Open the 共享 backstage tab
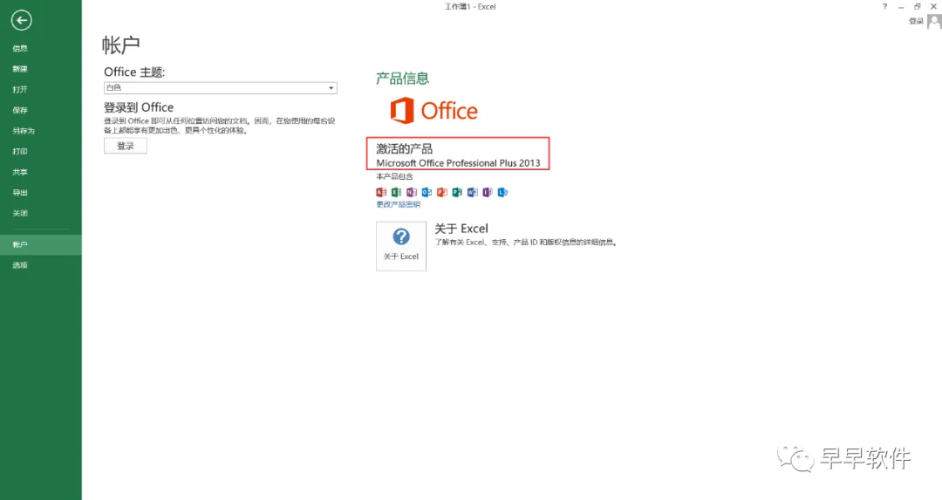This screenshot has height=500, width=942. click(20, 173)
